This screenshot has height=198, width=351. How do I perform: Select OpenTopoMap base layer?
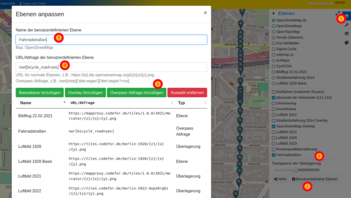coord(274,32)
